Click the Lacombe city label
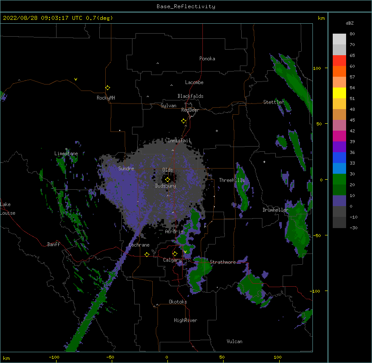Viewport: 372px width, 363px height. click(x=194, y=82)
